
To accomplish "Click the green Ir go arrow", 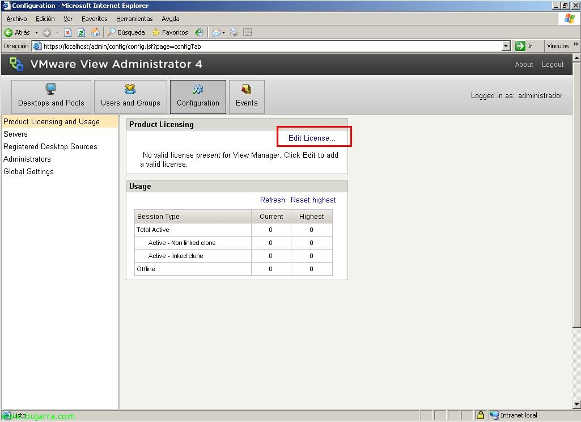I will tap(520, 46).
